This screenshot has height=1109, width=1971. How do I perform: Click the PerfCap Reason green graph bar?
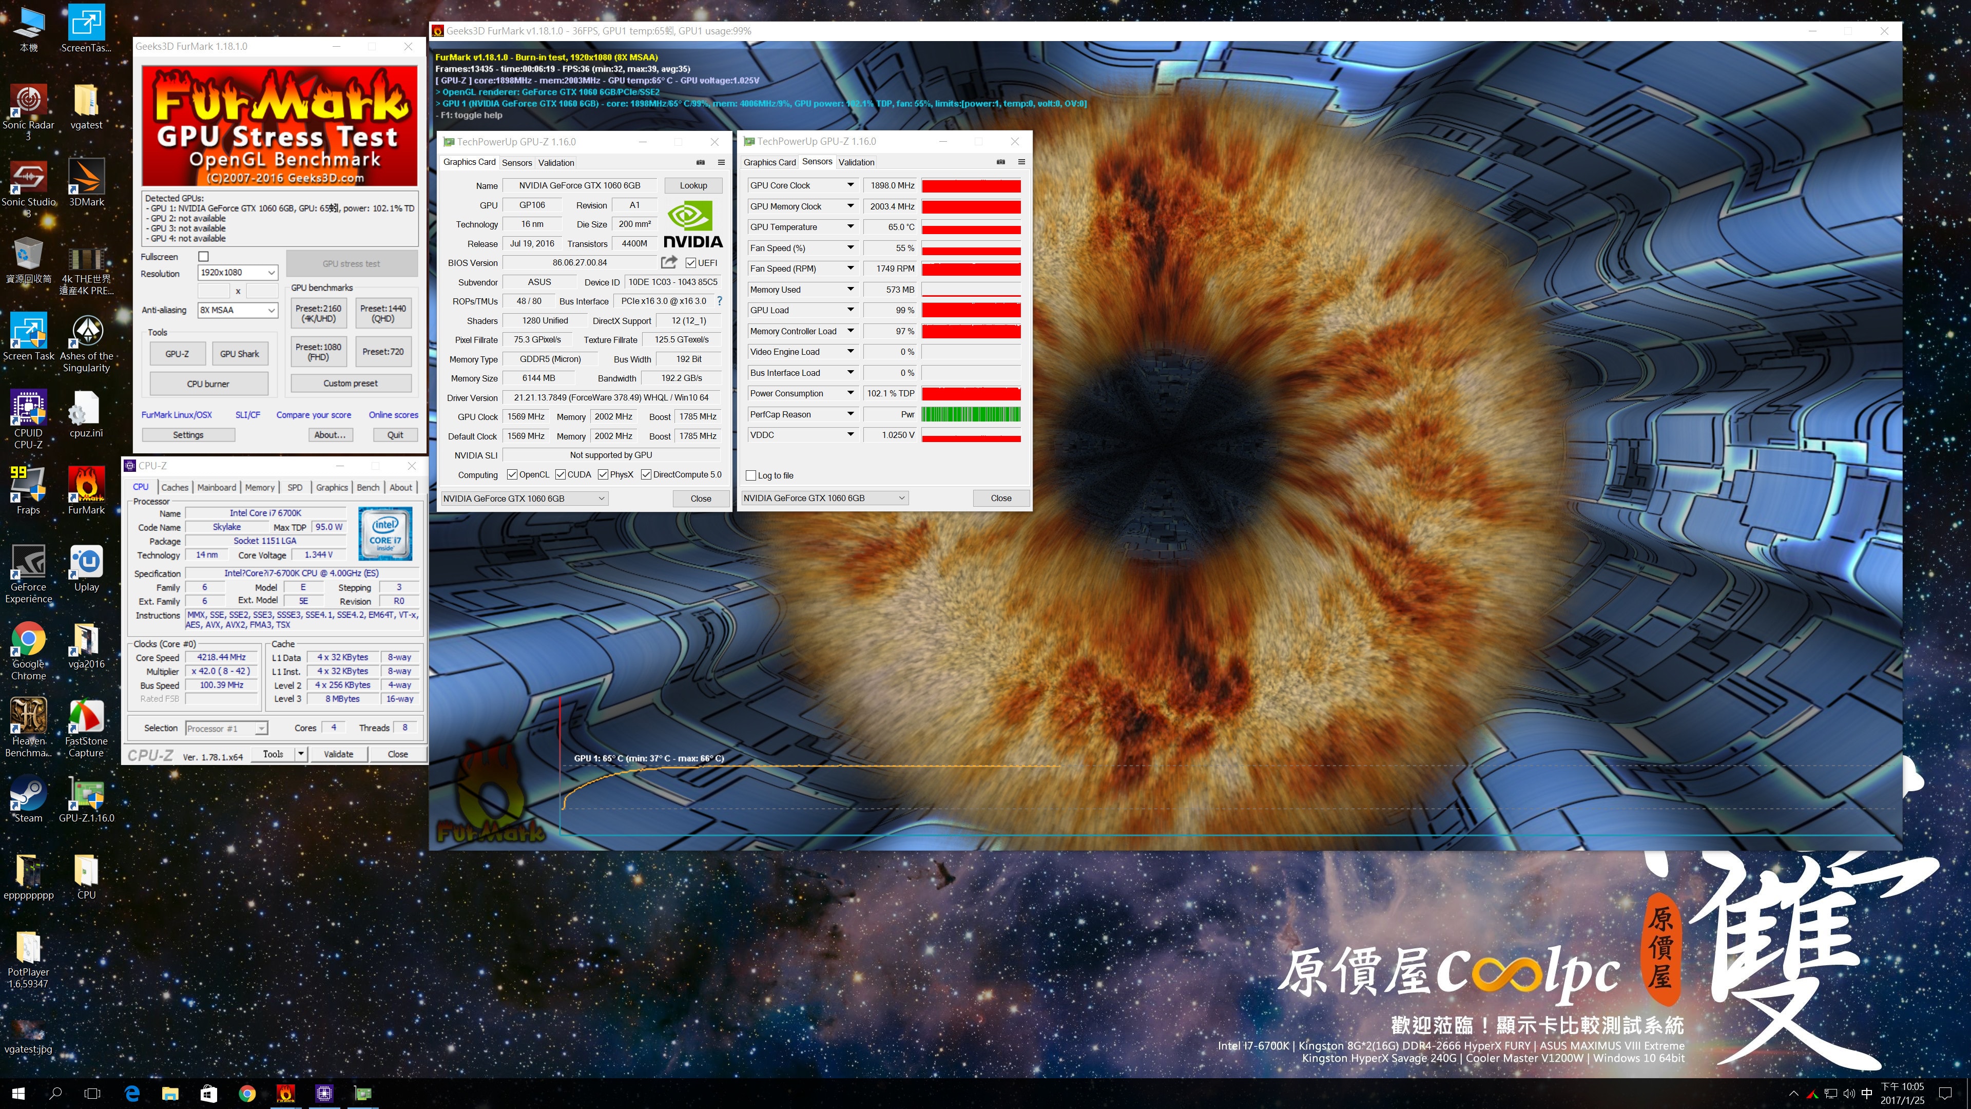971,414
